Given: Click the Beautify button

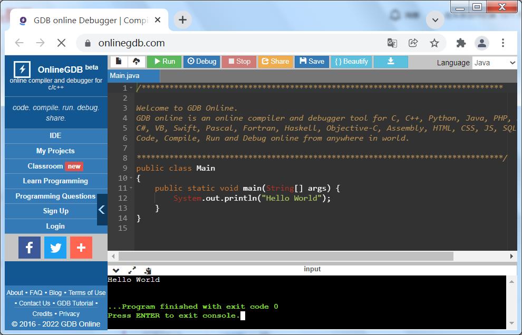Looking at the screenshot, I should click(351, 62).
